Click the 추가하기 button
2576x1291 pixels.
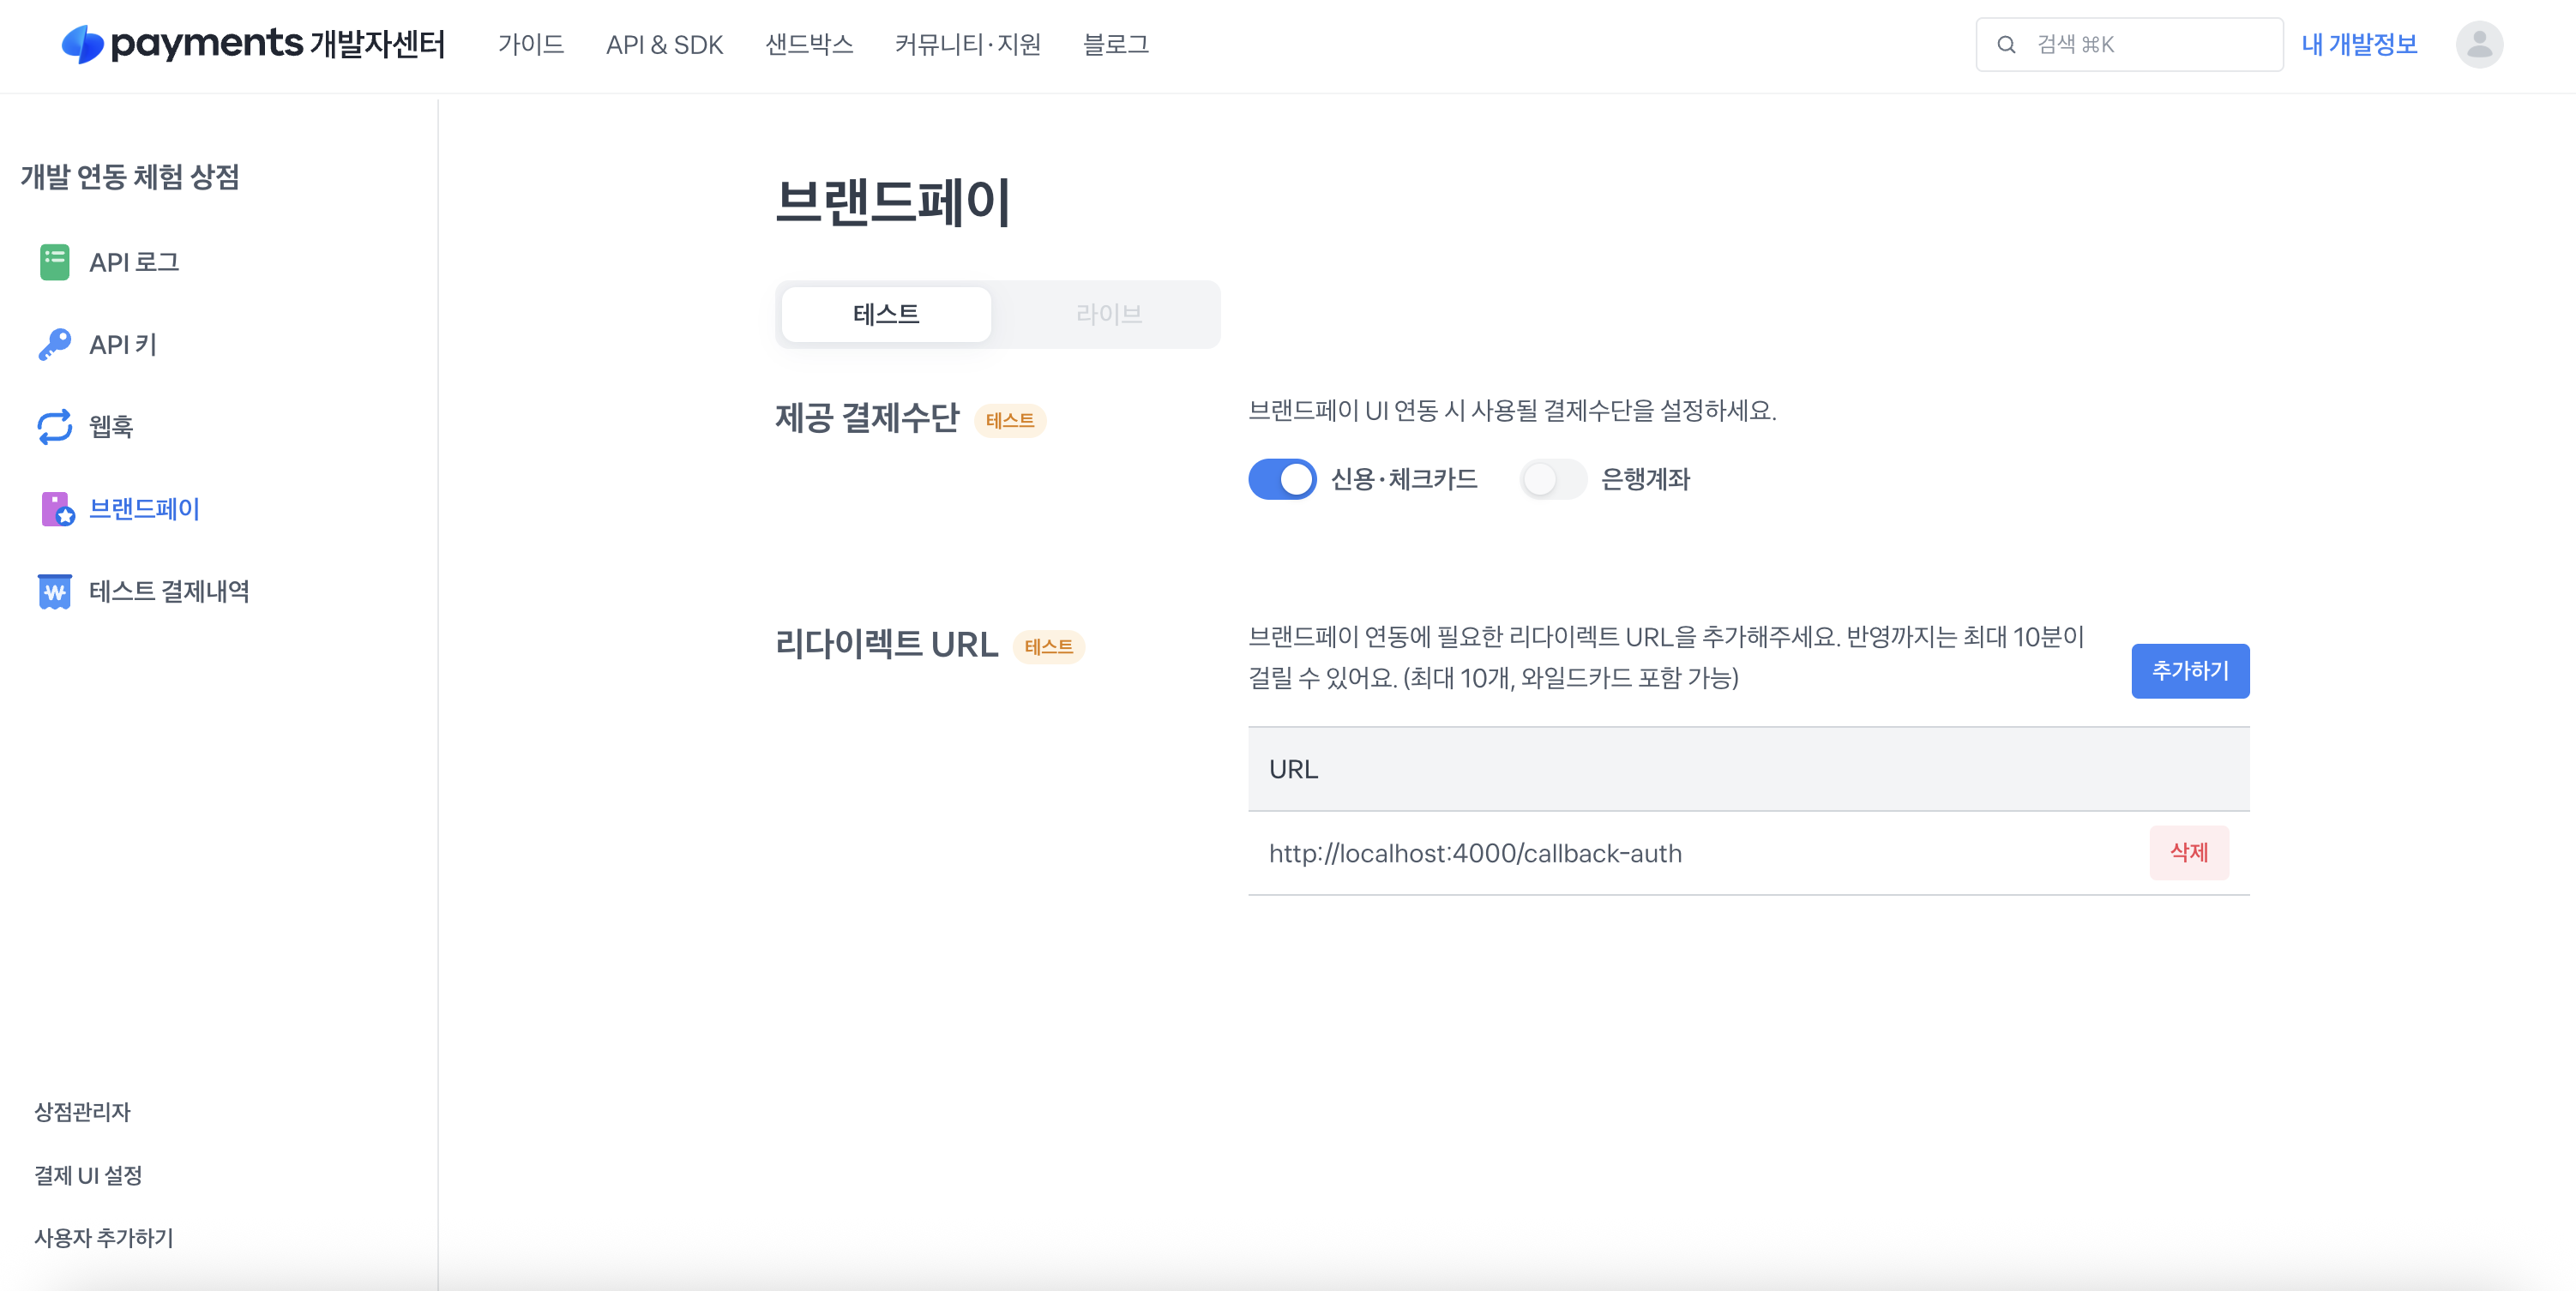pyautogui.click(x=2189, y=671)
